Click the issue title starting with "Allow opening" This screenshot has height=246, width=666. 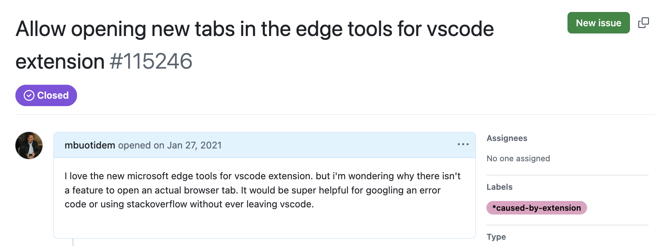coord(254,29)
